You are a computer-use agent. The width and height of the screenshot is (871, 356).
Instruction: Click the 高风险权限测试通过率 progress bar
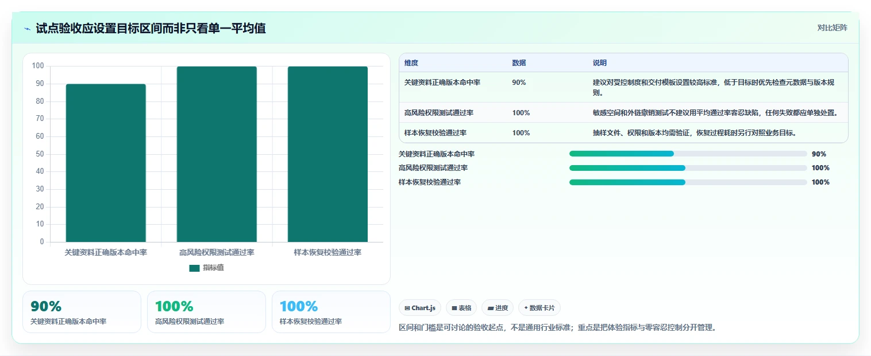(688, 168)
